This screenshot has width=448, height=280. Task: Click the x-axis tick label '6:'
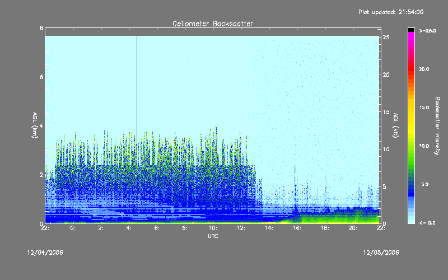click(157, 228)
